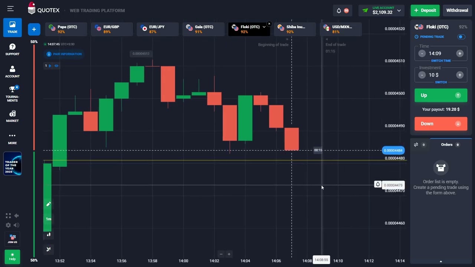Click the current price label 0.00004484
Image resolution: width=475 pixels, height=267 pixels.
pos(393,150)
